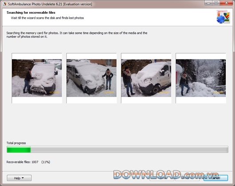Open the Help button menu

pos(19,178)
